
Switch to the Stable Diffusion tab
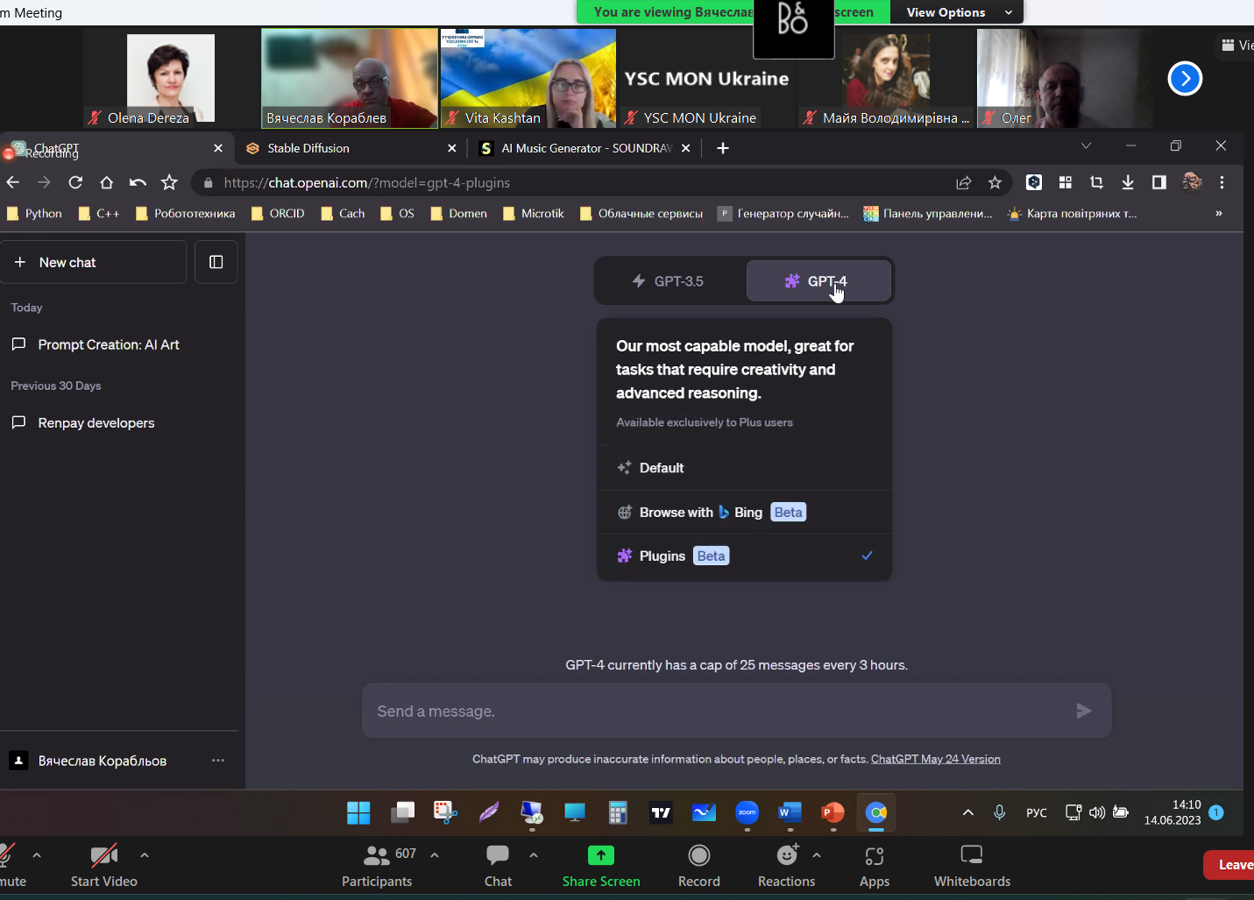click(308, 148)
